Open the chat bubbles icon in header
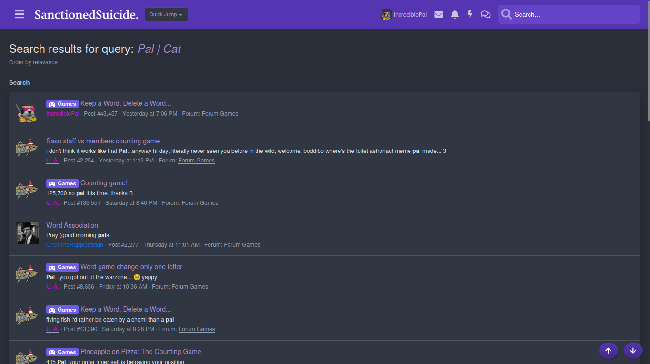This screenshot has height=364, width=650. pyautogui.click(x=486, y=14)
